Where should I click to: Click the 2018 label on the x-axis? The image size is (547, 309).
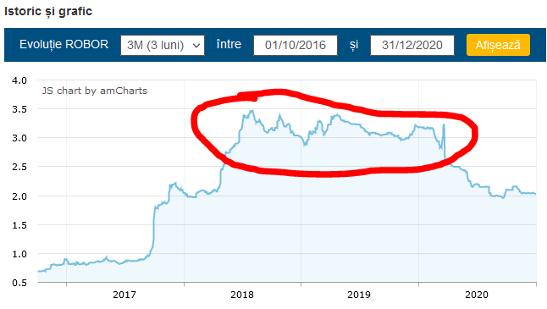point(242,295)
